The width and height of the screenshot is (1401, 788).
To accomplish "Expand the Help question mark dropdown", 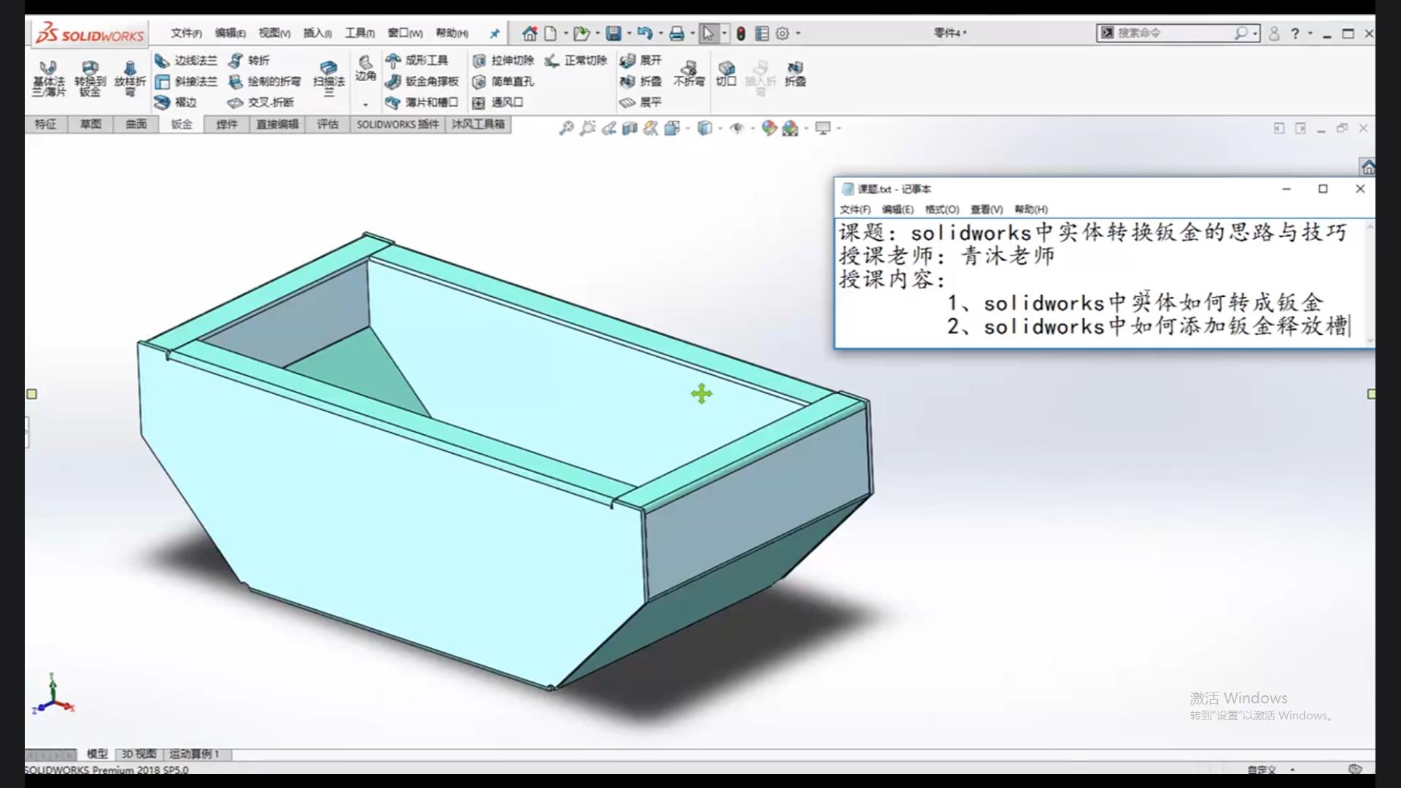I will (1311, 34).
